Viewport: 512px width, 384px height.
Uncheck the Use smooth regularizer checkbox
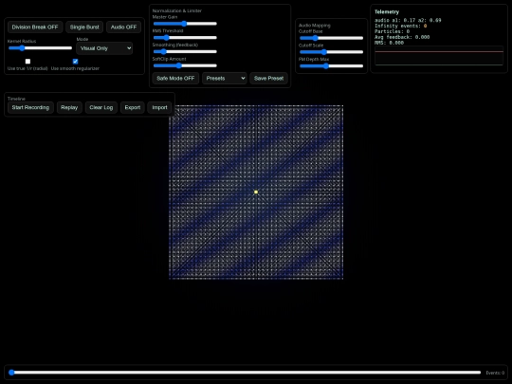(75, 62)
